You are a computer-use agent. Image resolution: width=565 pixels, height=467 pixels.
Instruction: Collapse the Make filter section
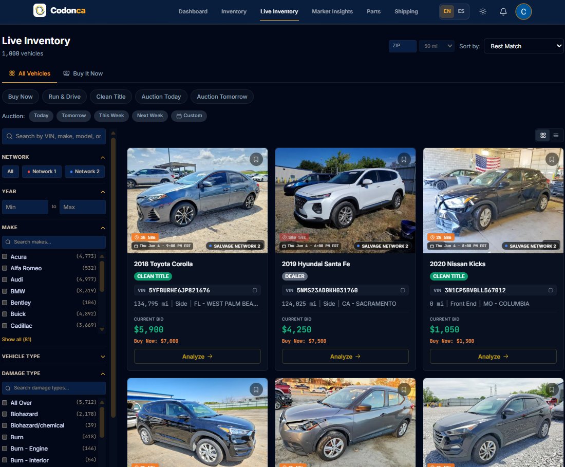[x=103, y=228]
